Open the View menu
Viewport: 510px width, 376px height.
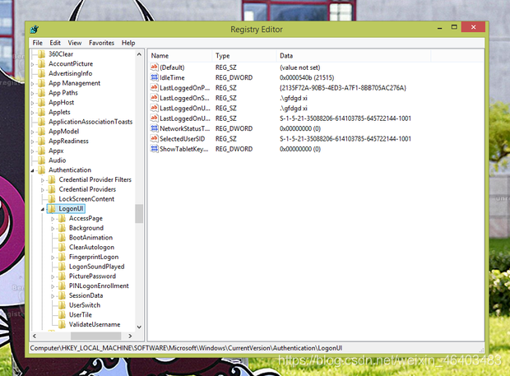coord(75,43)
